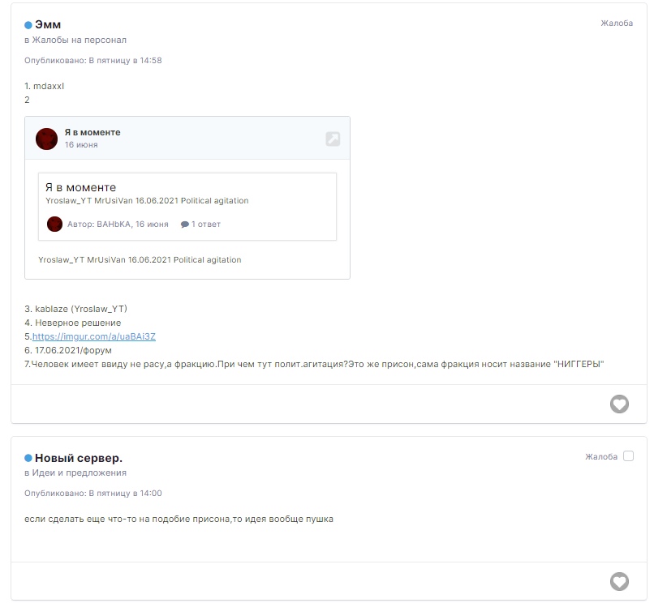Tick the checkbox on the Новый сервер. post
Screen dimensions: 654x603
(628, 456)
